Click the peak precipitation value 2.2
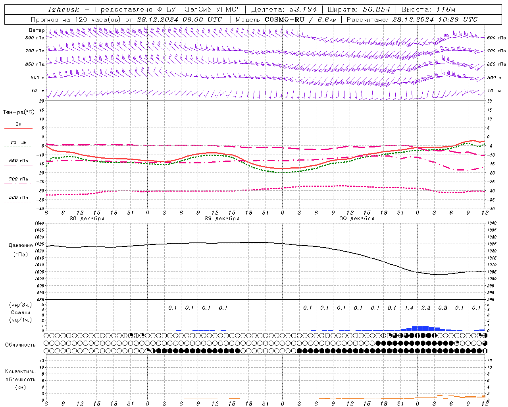This screenshot has height=407, width=508. (x=426, y=308)
